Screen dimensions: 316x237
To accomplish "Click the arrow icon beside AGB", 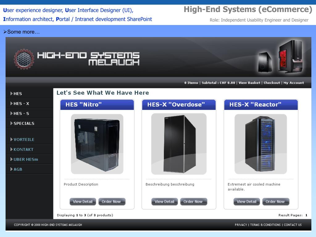I will coord(11,169).
